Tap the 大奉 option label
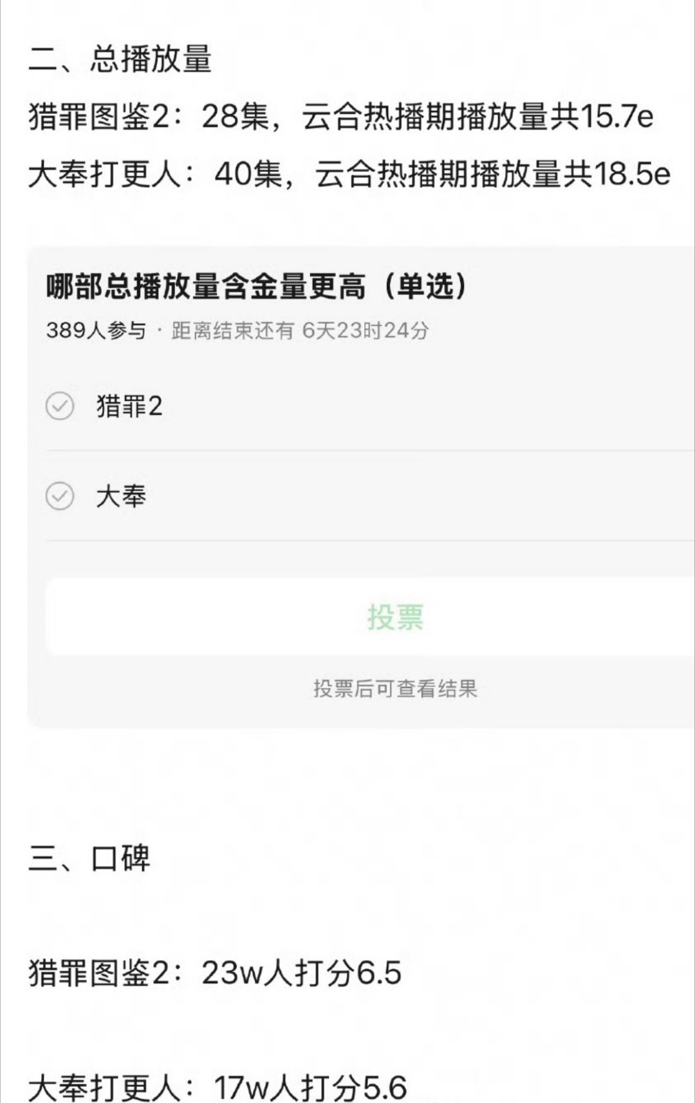The width and height of the screenshot is (695, 1103). point(121,496)
